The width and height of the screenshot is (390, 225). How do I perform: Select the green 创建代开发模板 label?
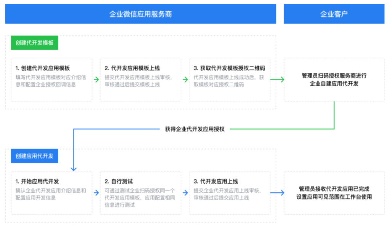(x=35, y=43)
